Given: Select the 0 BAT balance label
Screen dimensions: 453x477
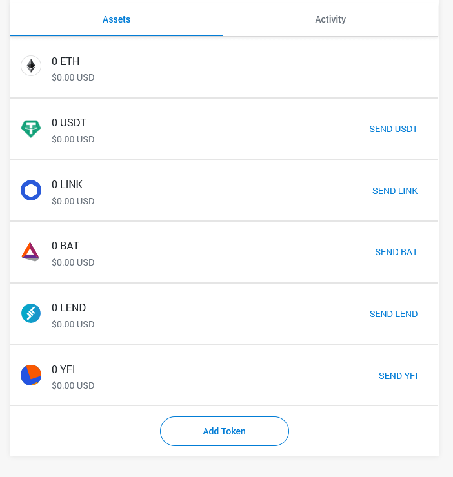Looking at the screenshot, I should 65,246.
